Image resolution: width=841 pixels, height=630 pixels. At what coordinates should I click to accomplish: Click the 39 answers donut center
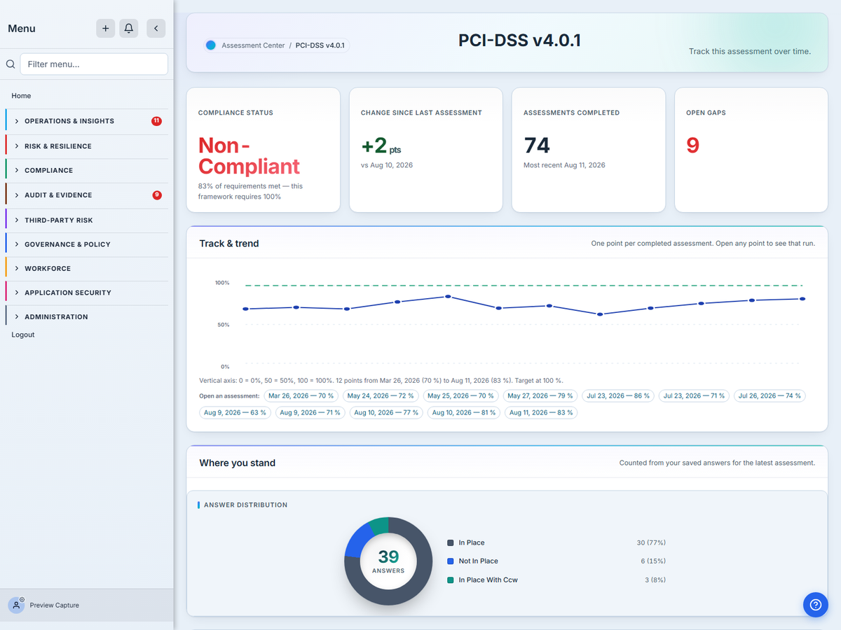(388, 561)
